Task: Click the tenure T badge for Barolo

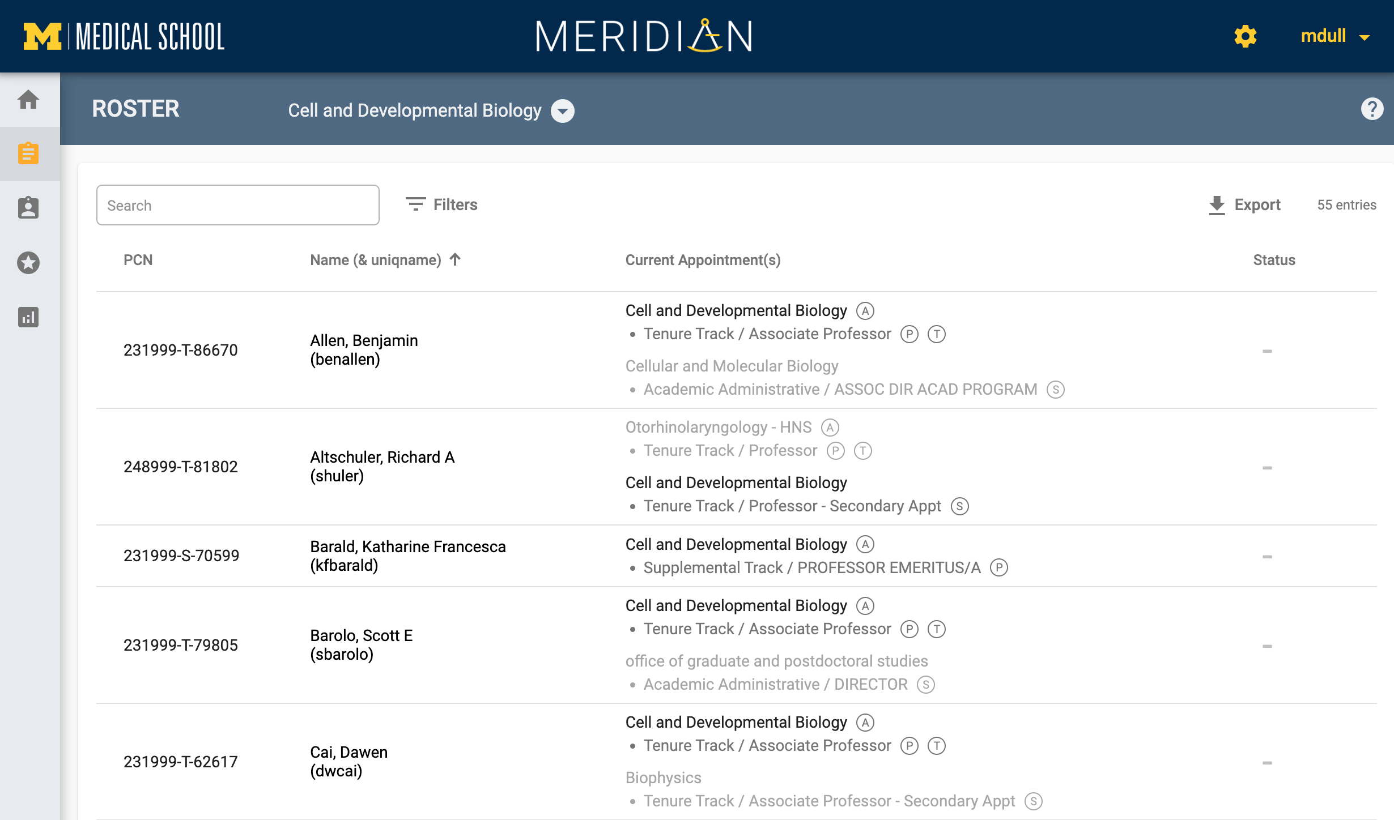Action: point(936,629)
